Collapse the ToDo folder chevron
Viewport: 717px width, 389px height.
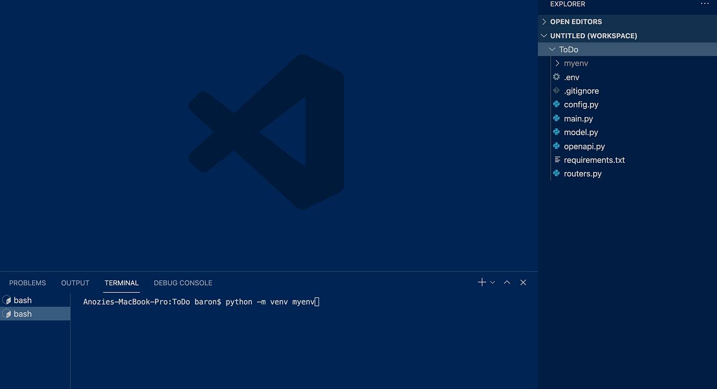point(552,50)
